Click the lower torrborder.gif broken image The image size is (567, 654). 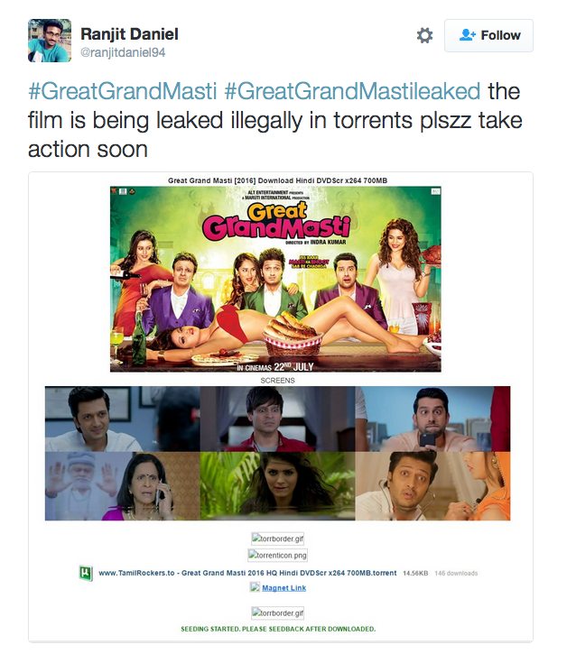click(x=278, y=613)
